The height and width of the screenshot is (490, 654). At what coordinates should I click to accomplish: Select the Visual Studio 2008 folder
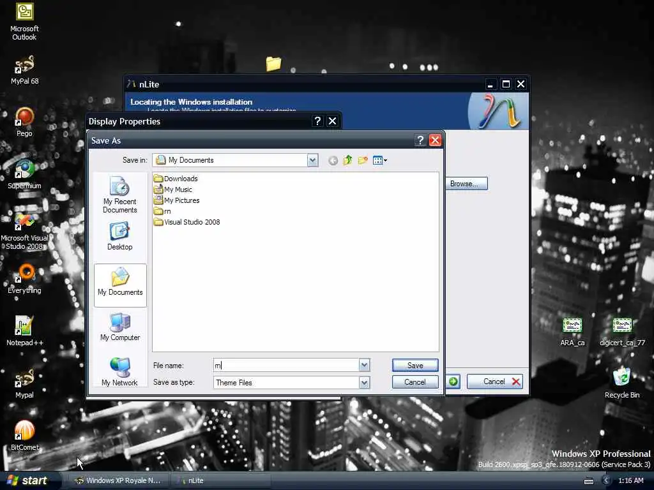coord(187,222)
